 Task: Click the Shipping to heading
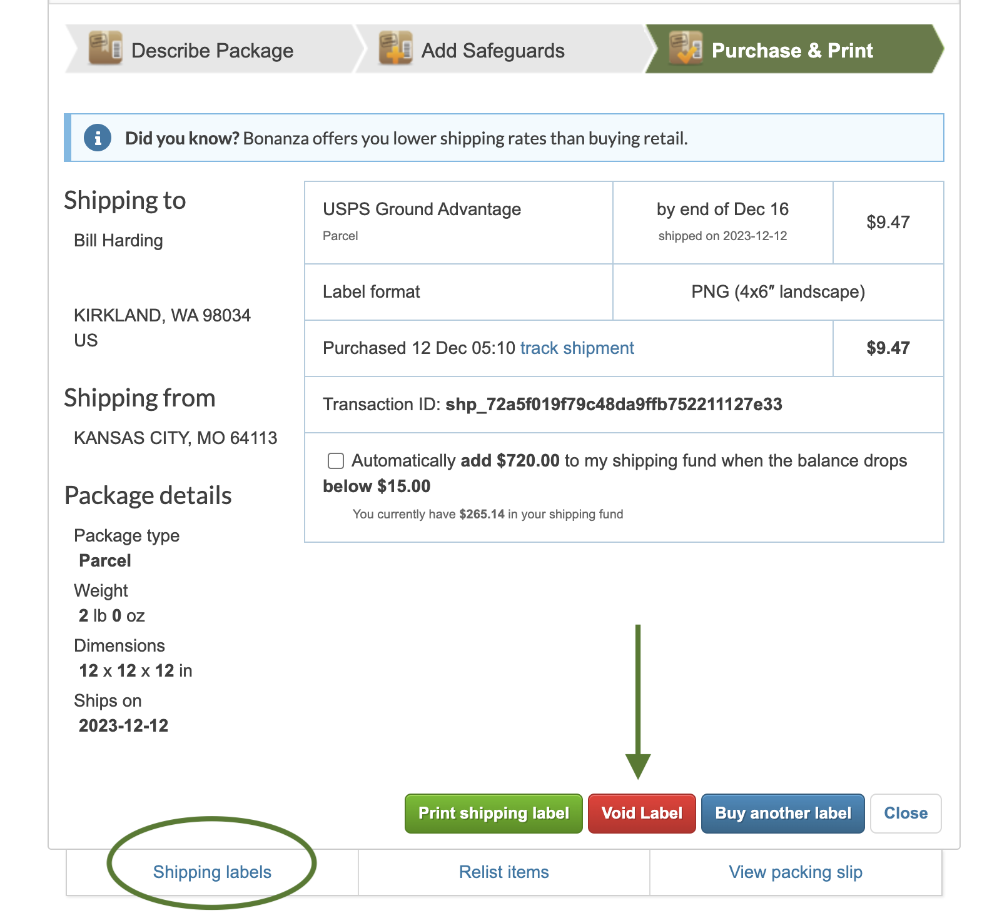tap(125, 201)
